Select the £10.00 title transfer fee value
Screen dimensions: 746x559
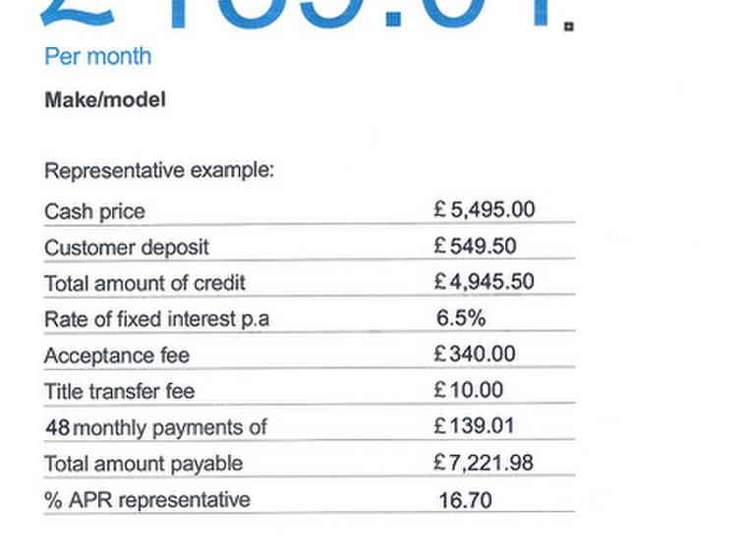coord(469,390)
